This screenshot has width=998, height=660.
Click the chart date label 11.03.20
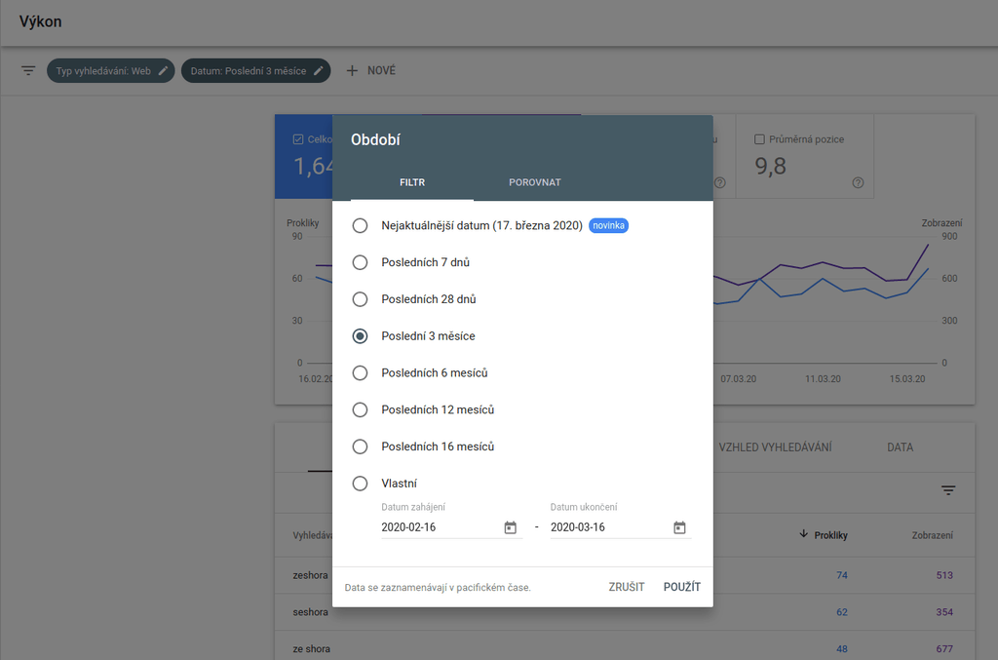[823, 378]
